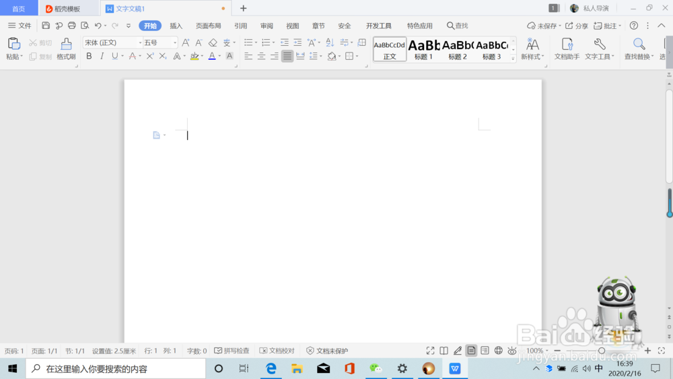This screenshot has width=673, height=379.
Task: Click the Windows search box
Action: click(x=116, y=369)
